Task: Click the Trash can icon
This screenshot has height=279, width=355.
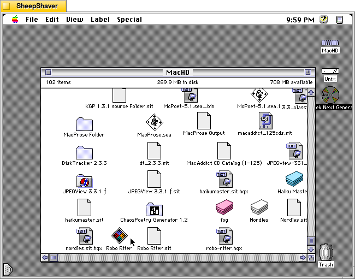Action: (x=326, y=252)
